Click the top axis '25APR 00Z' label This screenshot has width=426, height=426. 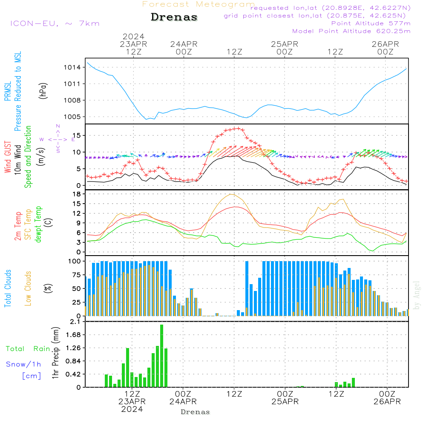point(285,48)
